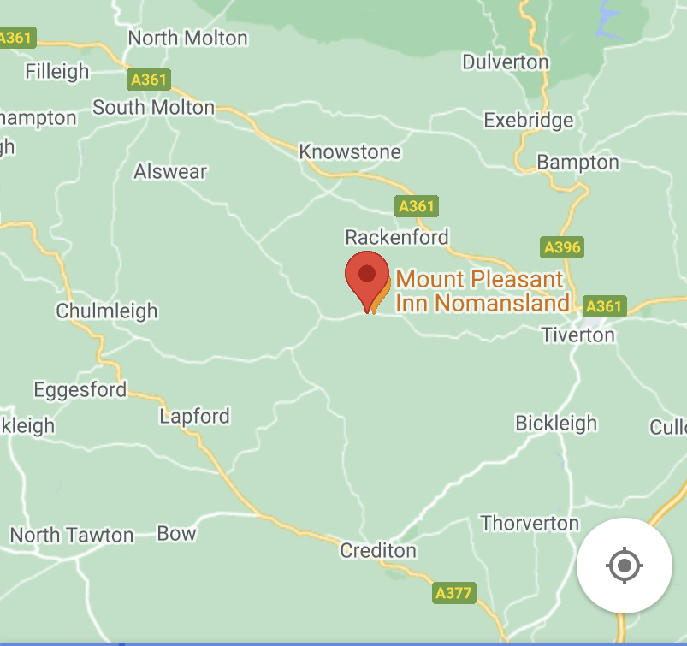
Task: Click the Dulverton town label
Action: coord(506,62)
